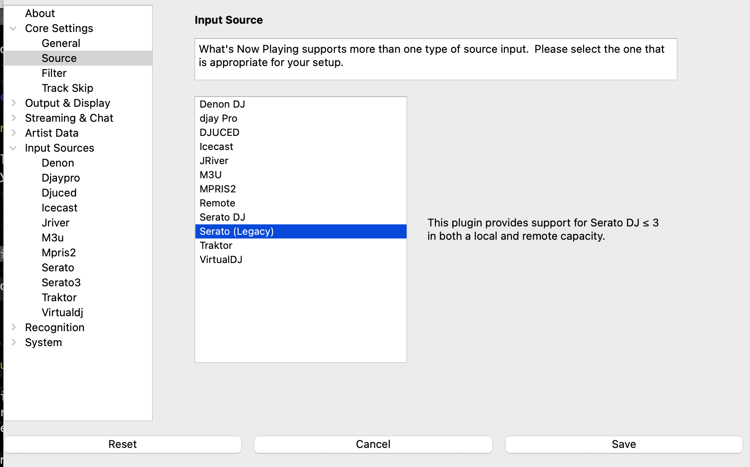Select General under Core Settings
This screenshot has width=750, height=467.
(61, 43)
